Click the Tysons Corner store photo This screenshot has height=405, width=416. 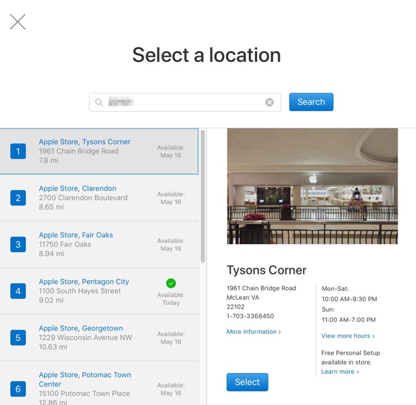pos(312,186)
